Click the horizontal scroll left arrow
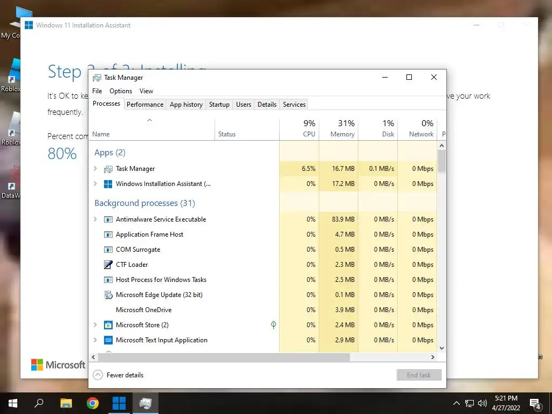 (93, 357)
